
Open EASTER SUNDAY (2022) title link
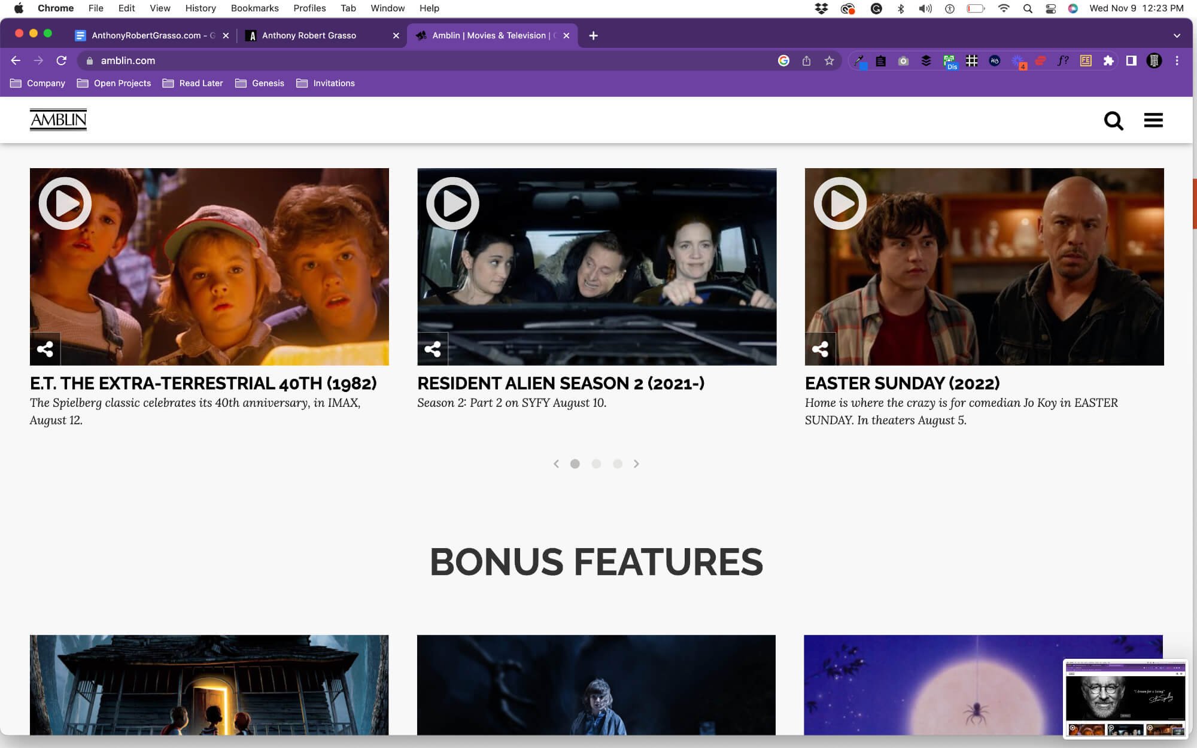point(903,383)
